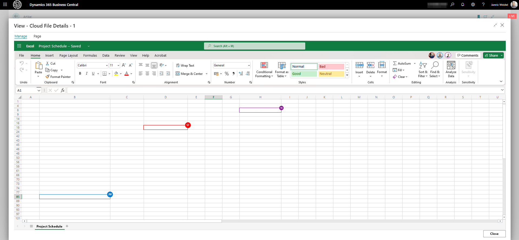Click the Format Painter brush
This screenshot has height=240, width=519.
pyautogui.click(x=48, y=77)
